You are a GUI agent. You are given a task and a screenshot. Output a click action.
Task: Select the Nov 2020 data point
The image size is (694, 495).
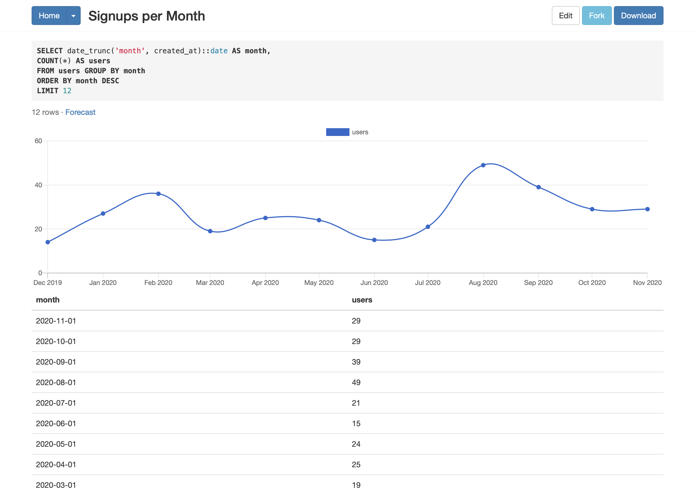[x=647, y=209]
